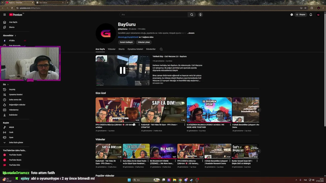Open the discord.gg channel link

tap(128, 37)
